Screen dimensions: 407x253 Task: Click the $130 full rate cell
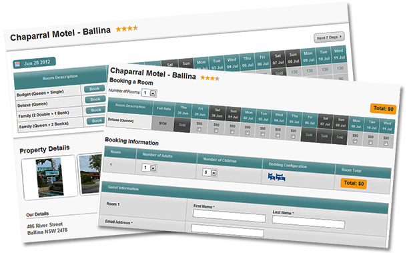pos(163,123)
